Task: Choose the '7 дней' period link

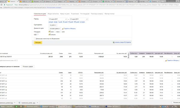Action: pyautogui.click(x=60, y=22)
